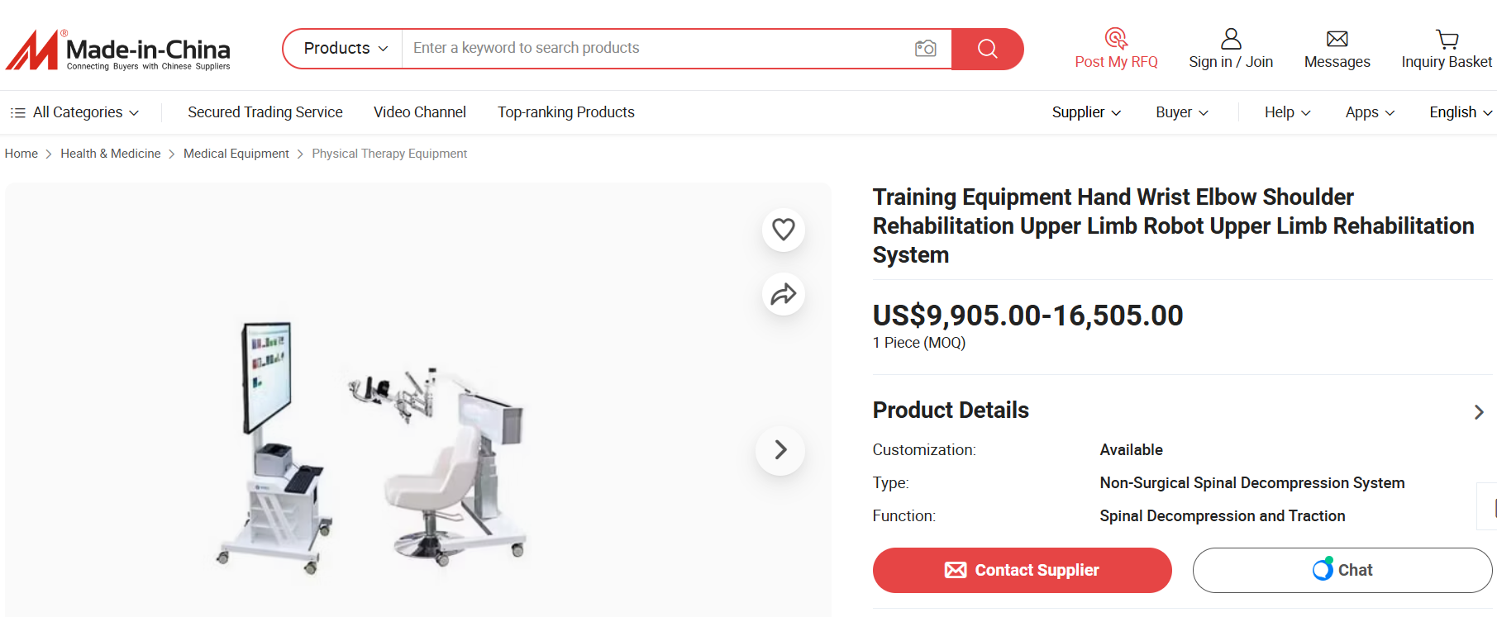The width and height of the screenshot is (1497, 617).
Task: Open Post My RFQ
Action: [1116, 49]
